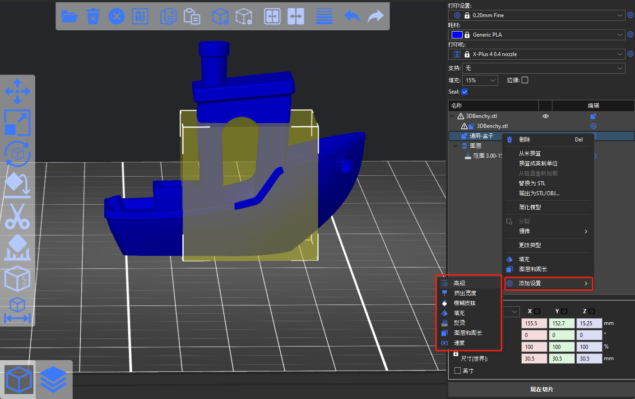Collapse the 图层 layers tree node

pos(456,146)
